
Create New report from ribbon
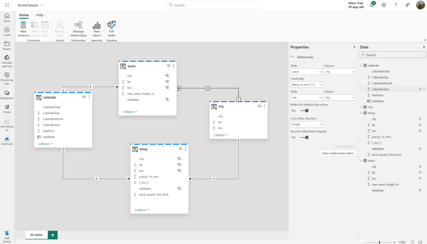97,29
